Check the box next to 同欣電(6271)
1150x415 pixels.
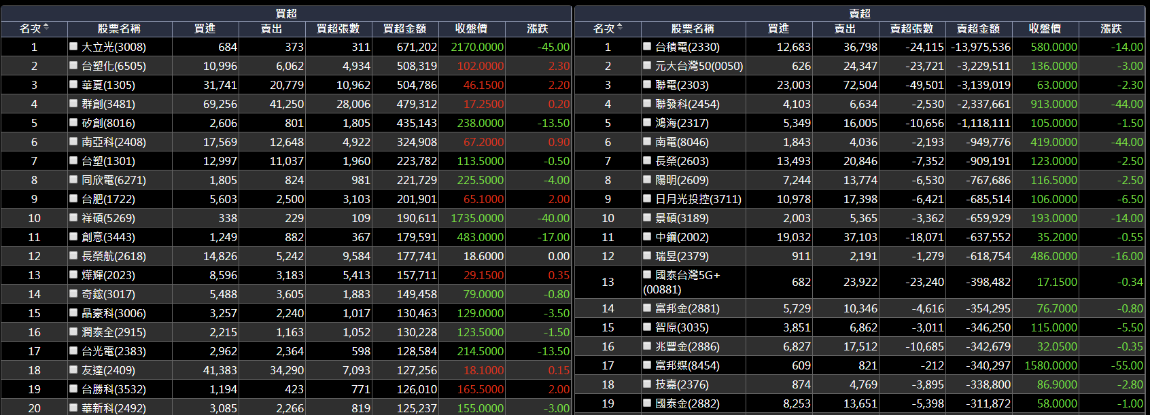coord(73,179)
